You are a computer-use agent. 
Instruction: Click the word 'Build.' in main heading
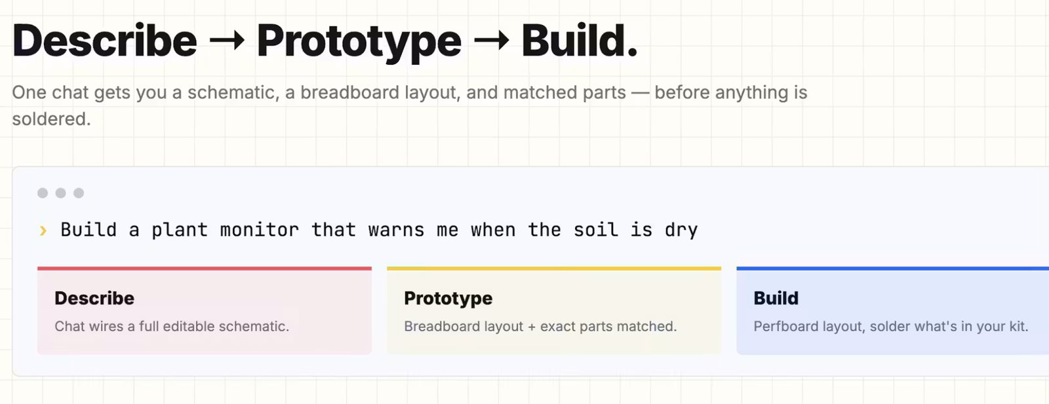580,41
